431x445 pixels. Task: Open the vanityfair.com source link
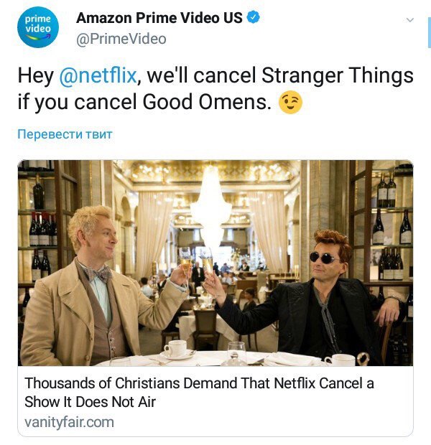point(70,422)
